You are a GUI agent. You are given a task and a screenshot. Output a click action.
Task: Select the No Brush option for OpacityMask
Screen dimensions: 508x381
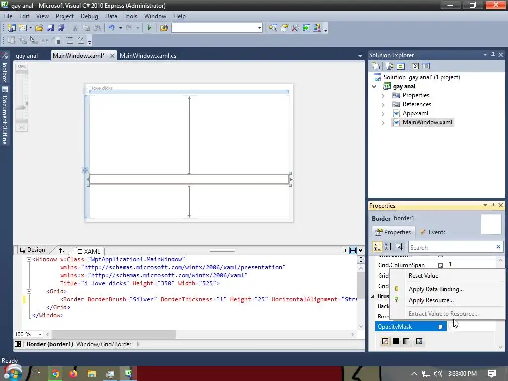(x=385, y=341)
